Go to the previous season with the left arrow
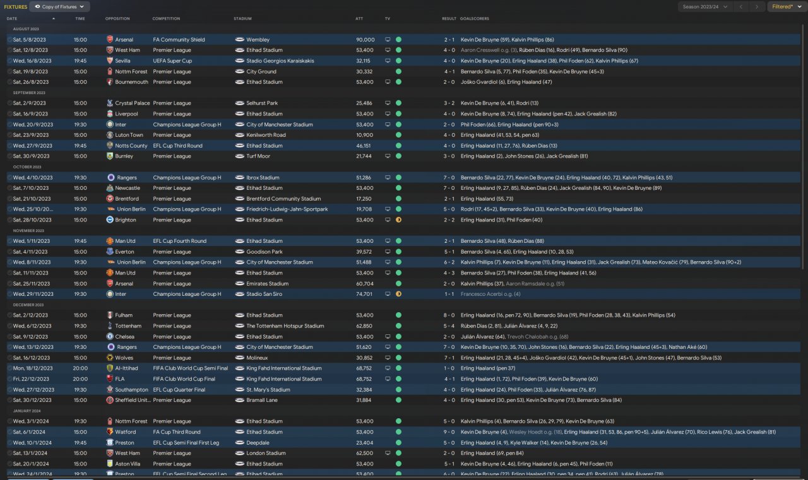This screenshot has height=480, width=808. click(x=741, y=6)
